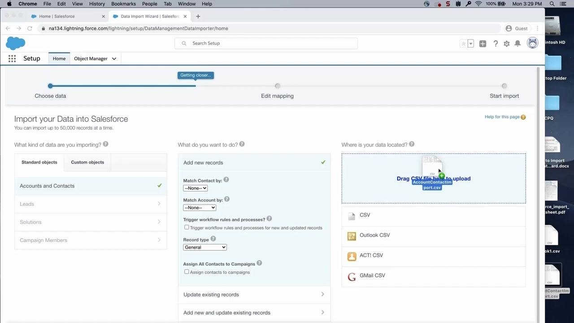
Task: Enable Trigger workflow rules and processes checkbox
Action: pos(187,227)
